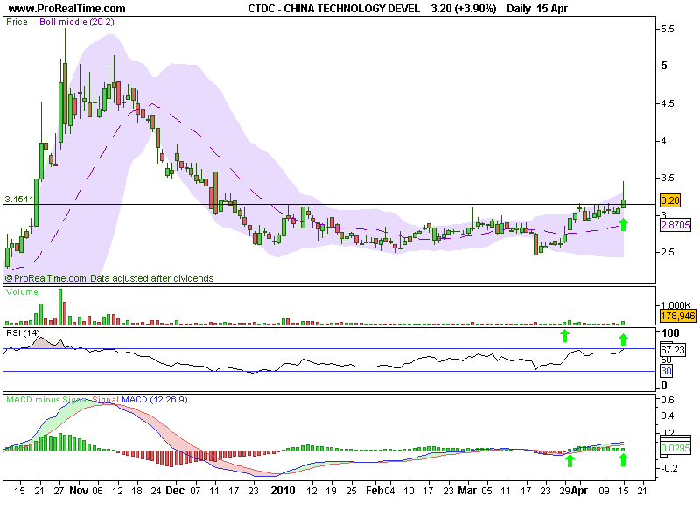Click the 24 date label before Dec
Viewport: 700px width, 525px height.
click(x=156, y=491)
